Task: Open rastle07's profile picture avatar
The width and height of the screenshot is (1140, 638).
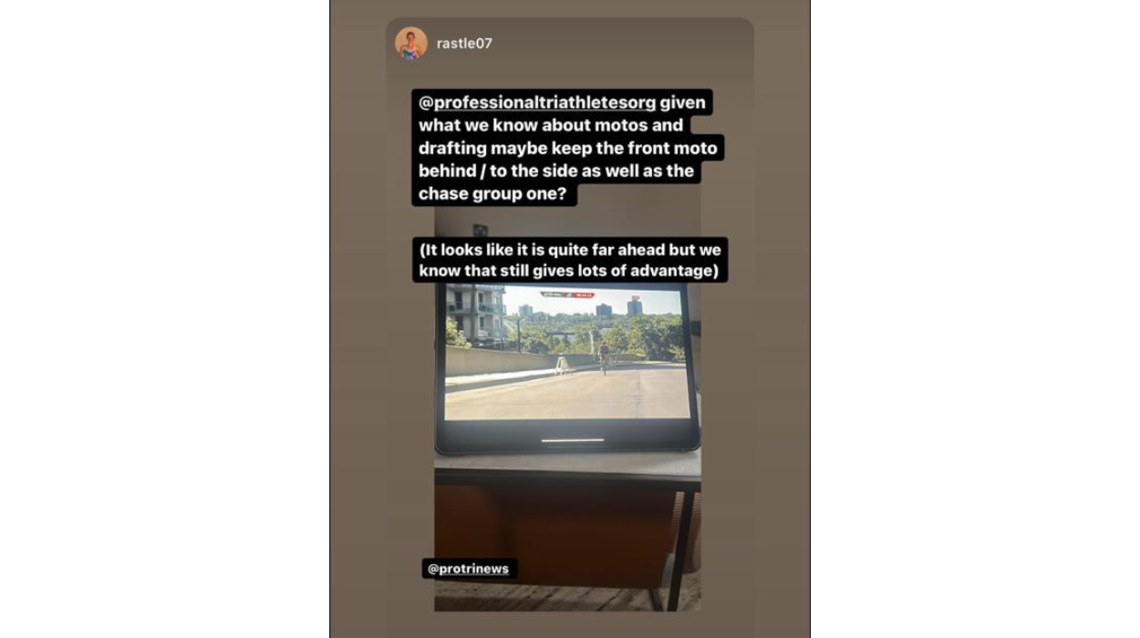Action: [x=410, y=43]
